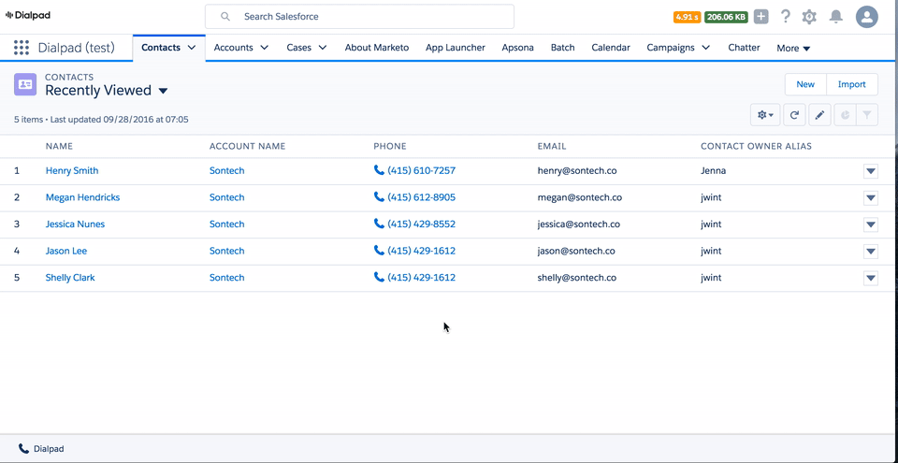Refresh the contacts list

point(794,115)
